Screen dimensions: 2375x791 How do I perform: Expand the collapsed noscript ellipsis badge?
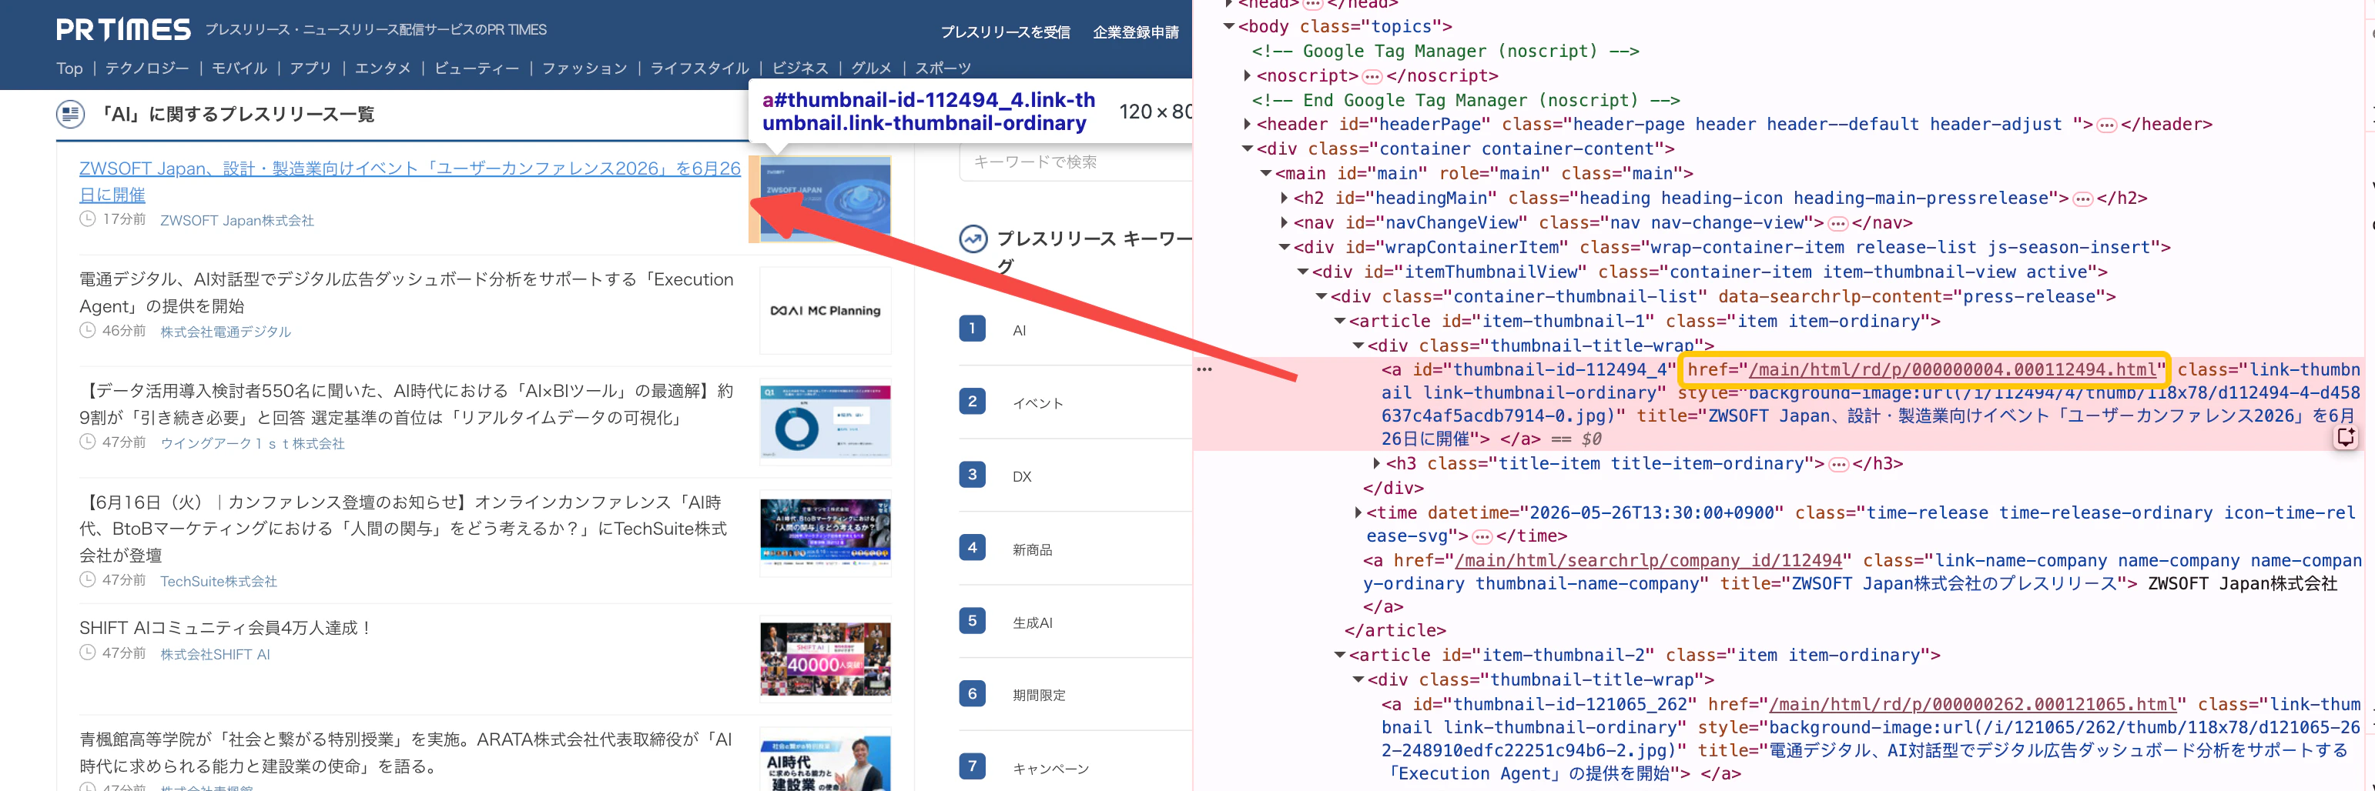tap(1372, 76)
